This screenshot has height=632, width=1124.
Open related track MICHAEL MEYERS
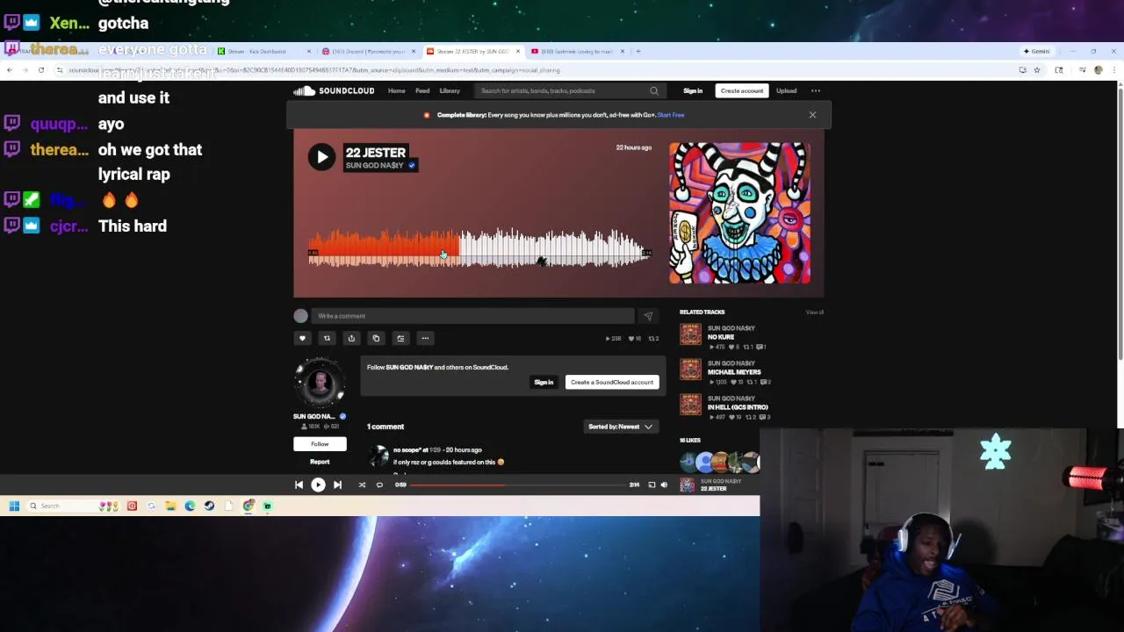[x=734, y=372]
